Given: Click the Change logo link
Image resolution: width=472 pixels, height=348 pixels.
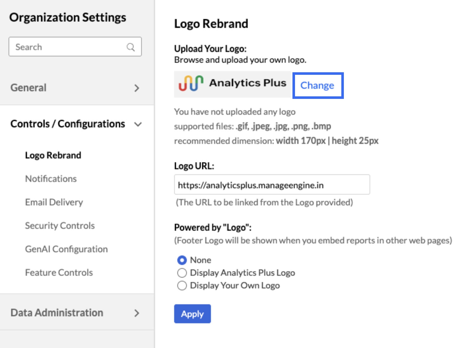Looking at the screenshot, I should 317,85.
